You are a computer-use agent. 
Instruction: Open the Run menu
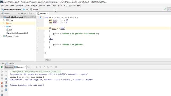(55, 5)
